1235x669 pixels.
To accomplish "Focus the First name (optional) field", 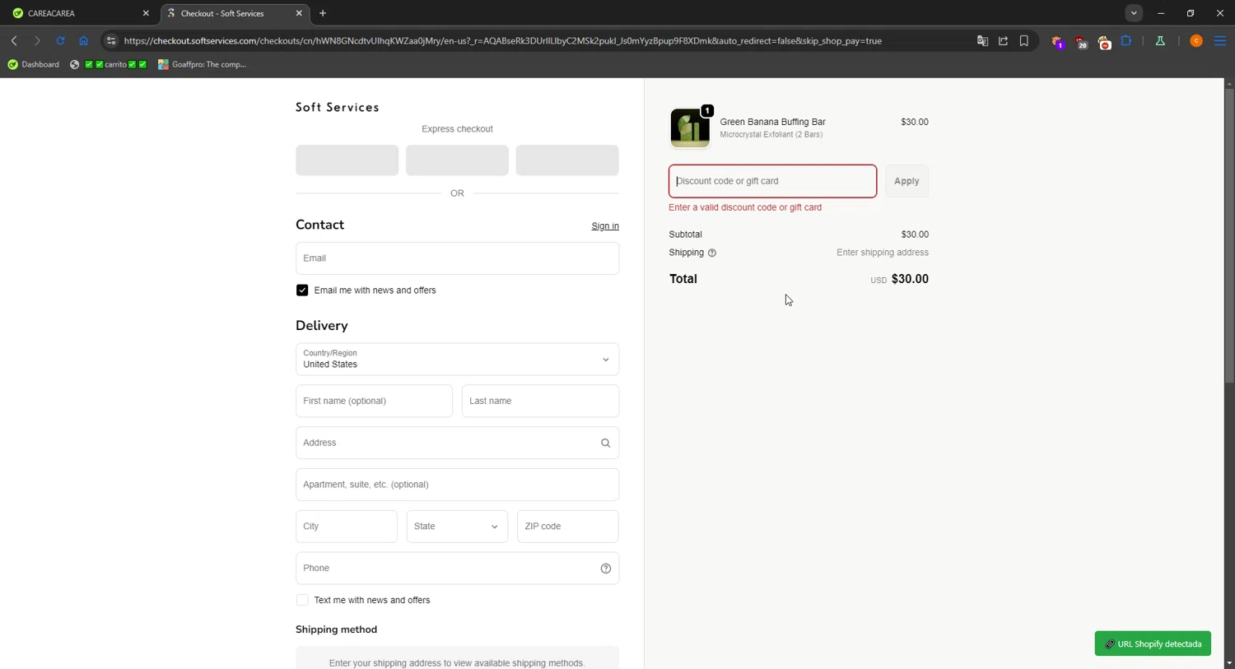I will tap(374, 401).
